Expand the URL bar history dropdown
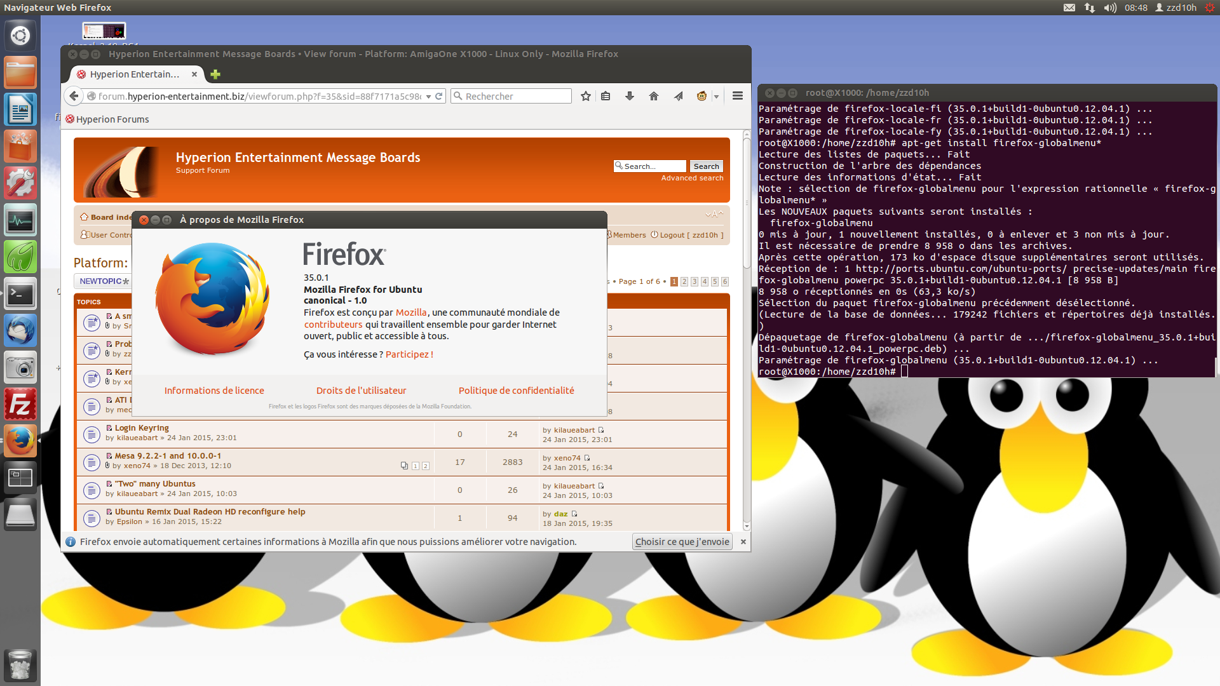This screenshot has height=686, width=1220. (428, 97)
